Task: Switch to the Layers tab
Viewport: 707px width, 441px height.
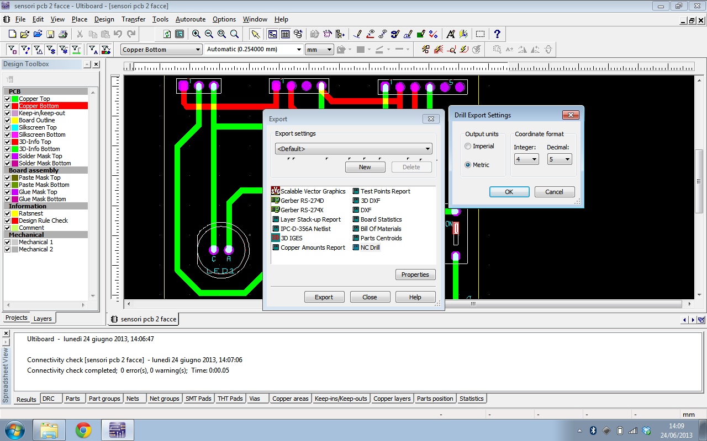Action: coord(43,319)
